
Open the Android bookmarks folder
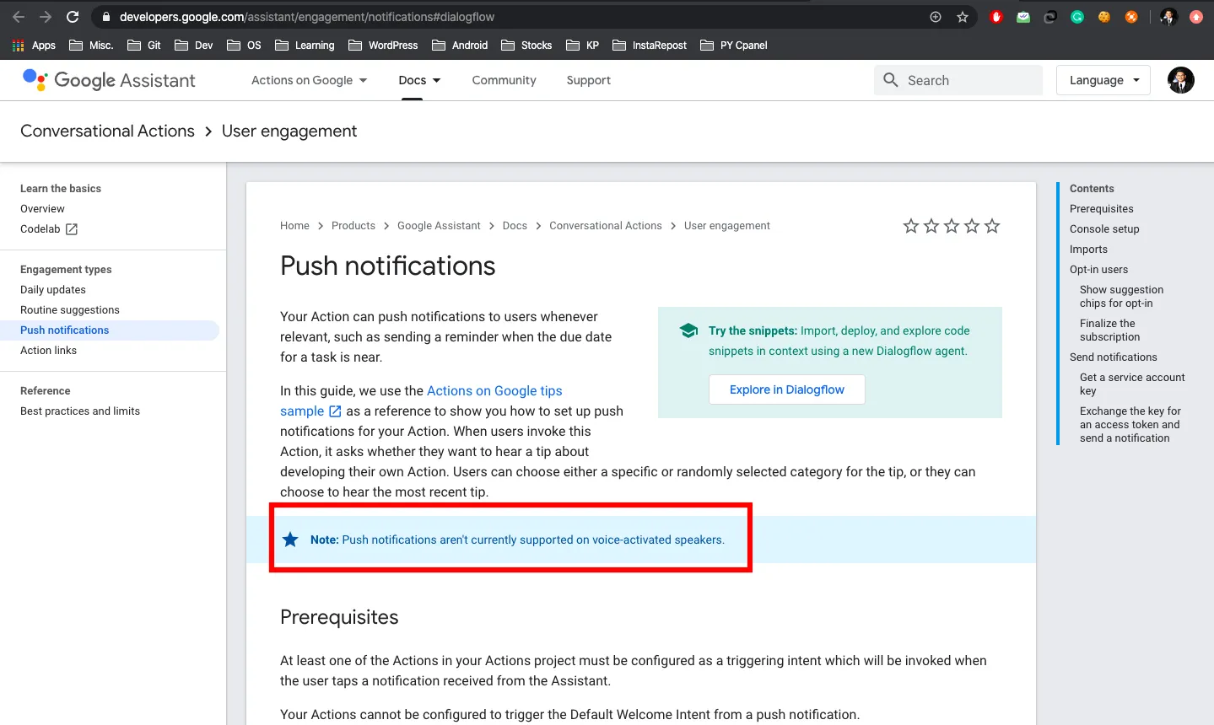[460, 46]
